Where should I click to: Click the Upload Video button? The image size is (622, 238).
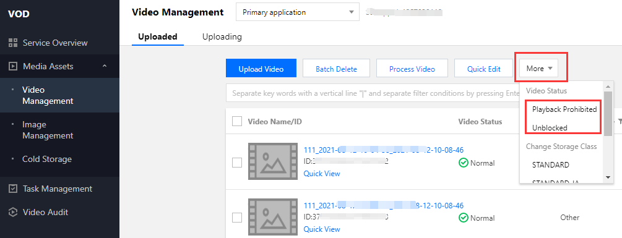coord(261,69)
